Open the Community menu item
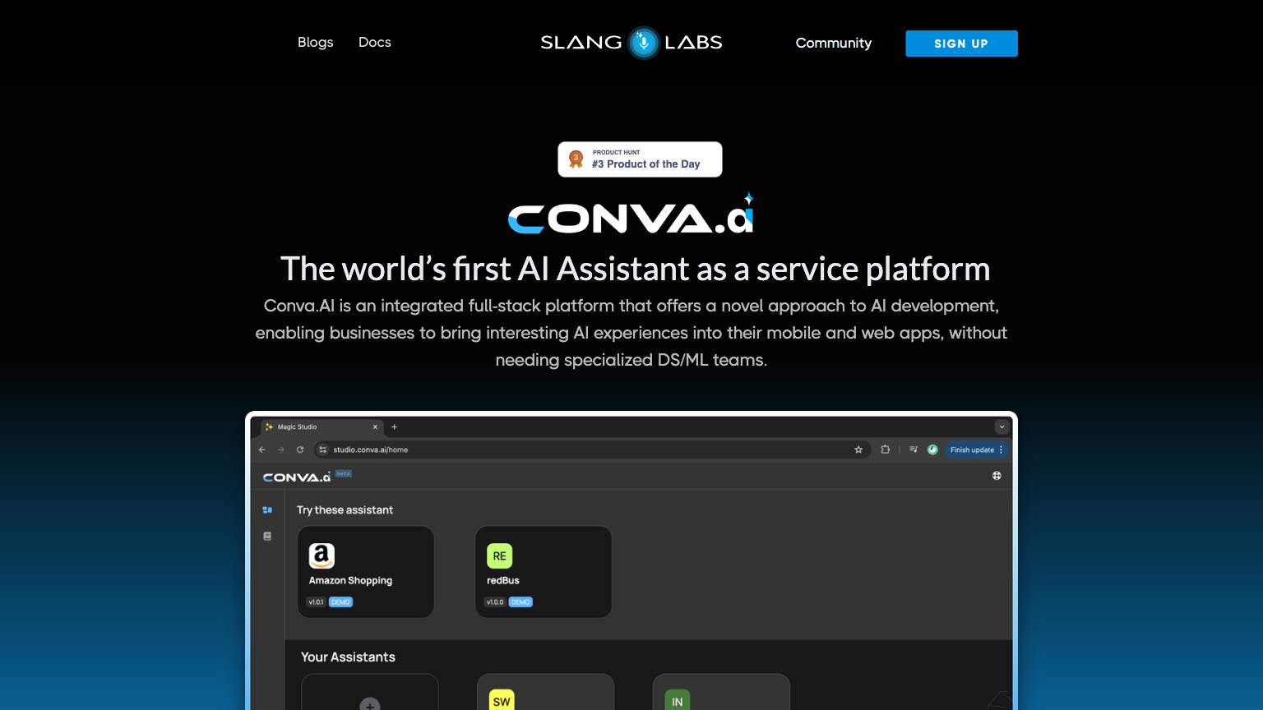This screenshot has width=1263, height=710. pos(833,43)
